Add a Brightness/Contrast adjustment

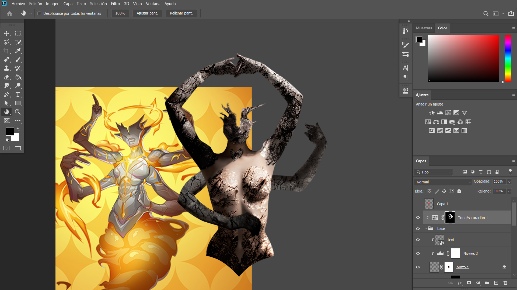(x=432, y=113)
